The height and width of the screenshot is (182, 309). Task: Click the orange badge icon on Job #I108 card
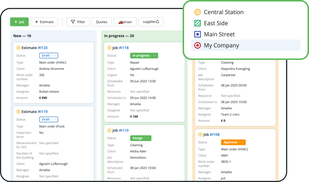point(200,134)
